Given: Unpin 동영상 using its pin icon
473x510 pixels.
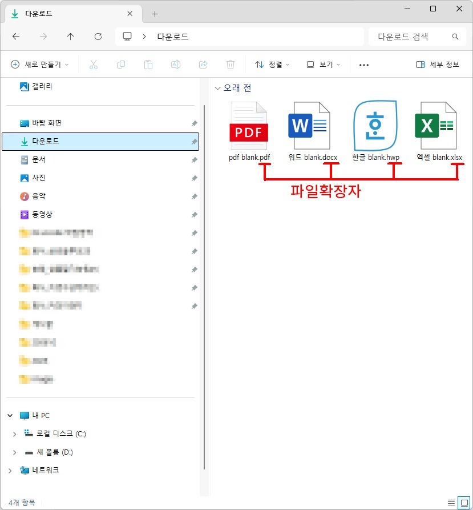Looking at the screenshot, I should point(194,215).
